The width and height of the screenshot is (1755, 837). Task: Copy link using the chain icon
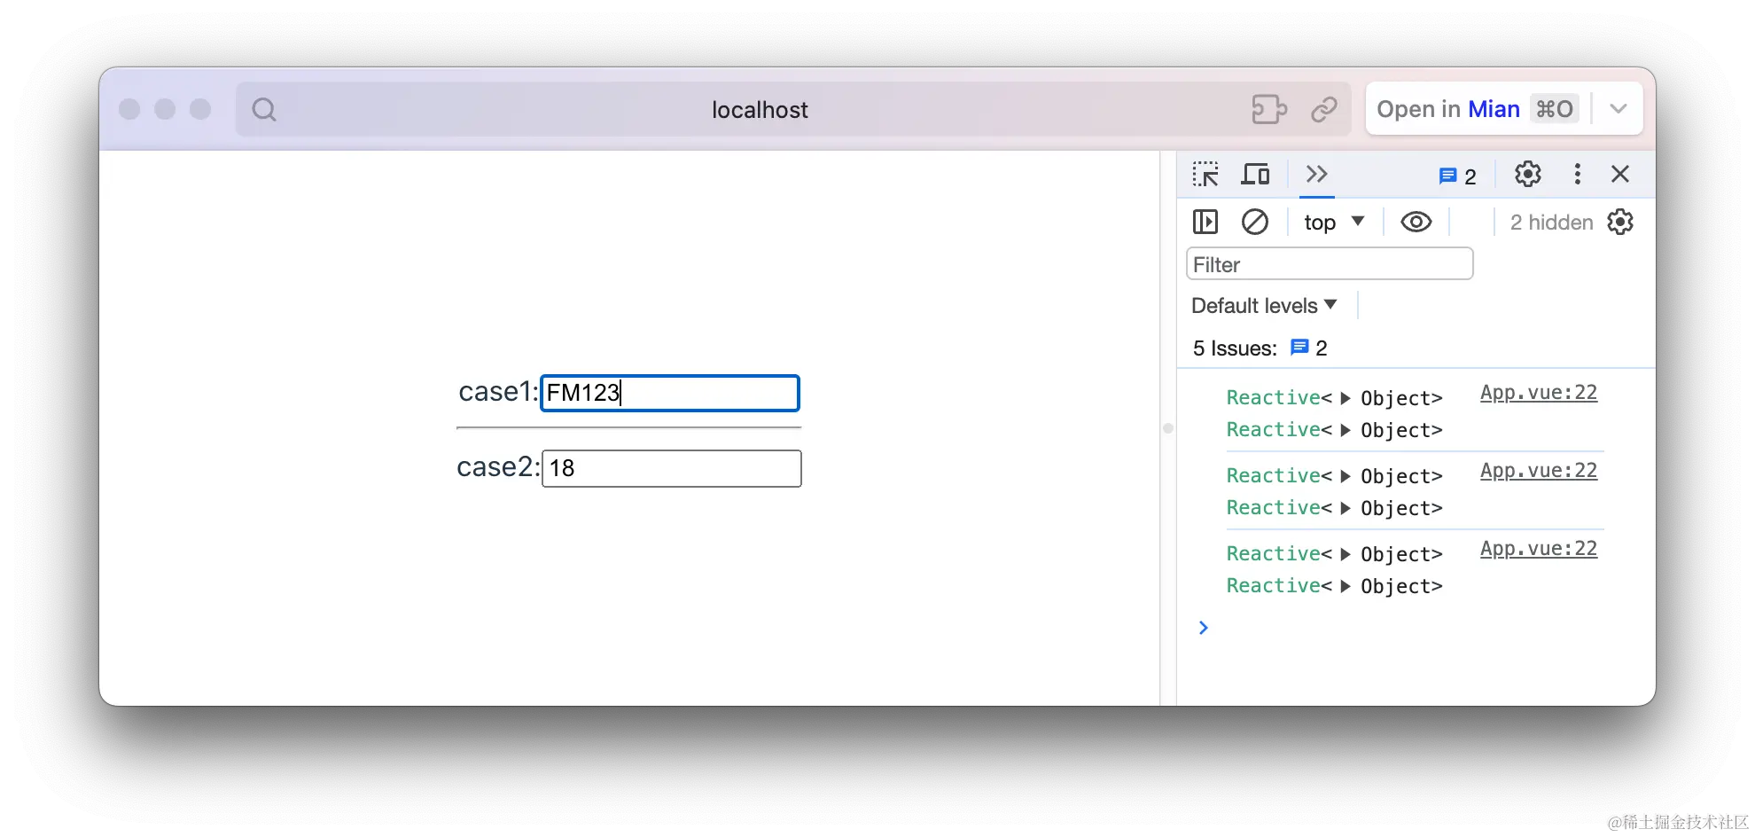[1324, 109]
